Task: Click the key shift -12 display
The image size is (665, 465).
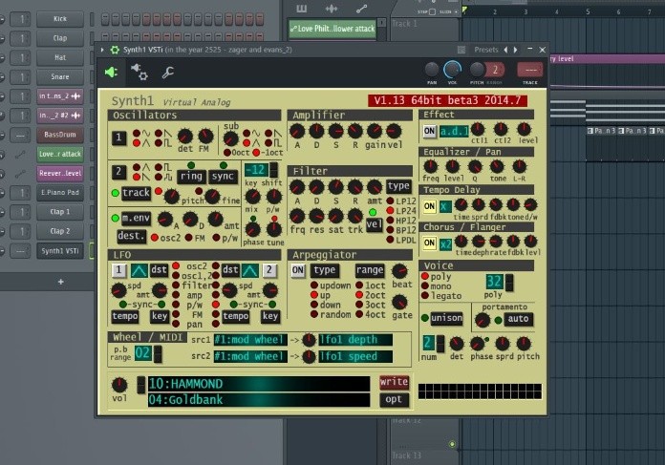Action: (x=257, y=170)
